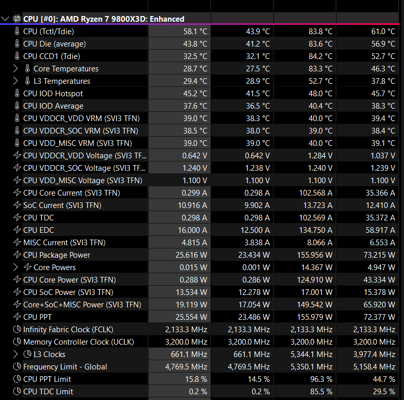
Task: Click thermometer icon beside CPU VDD_MISC VRM
Action: pyautogui.click(x=17, y=143)
